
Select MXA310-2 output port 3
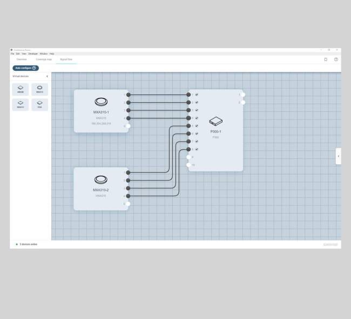128,188
